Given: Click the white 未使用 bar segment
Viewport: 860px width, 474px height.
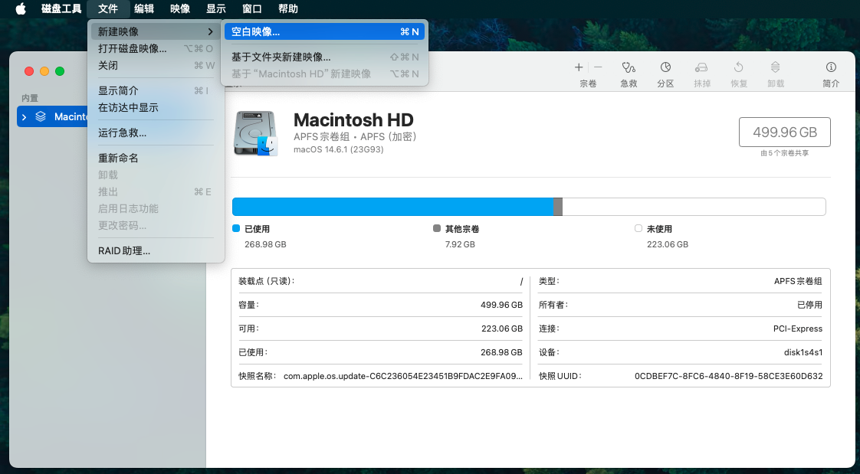Looking at the screenshot, I should pos(694,207).
